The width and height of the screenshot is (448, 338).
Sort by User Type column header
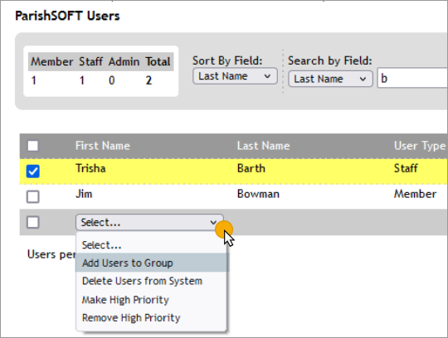pyautogui.click(x=420, y=146)
